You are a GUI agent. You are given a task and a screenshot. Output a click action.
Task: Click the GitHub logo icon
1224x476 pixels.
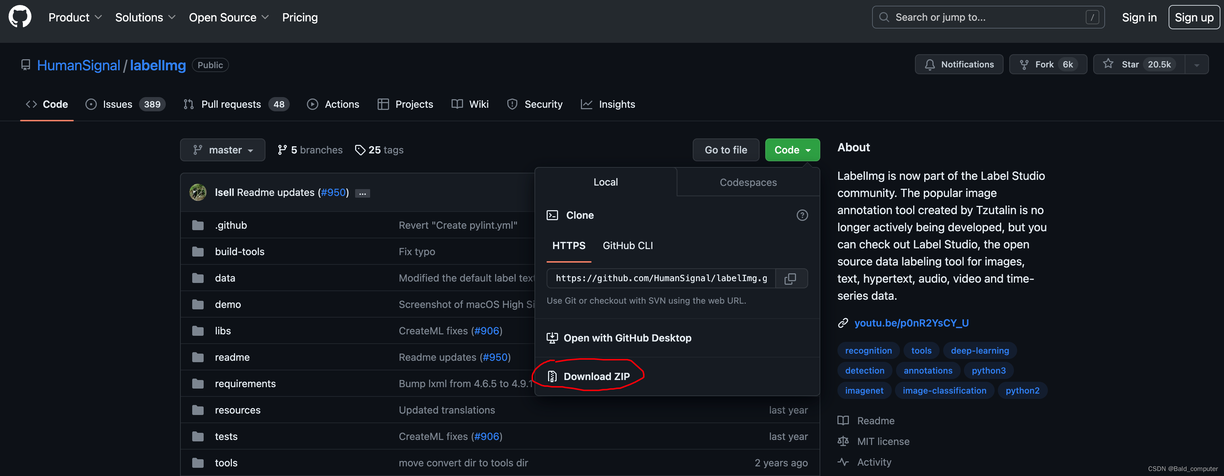(x=20, y=17)
